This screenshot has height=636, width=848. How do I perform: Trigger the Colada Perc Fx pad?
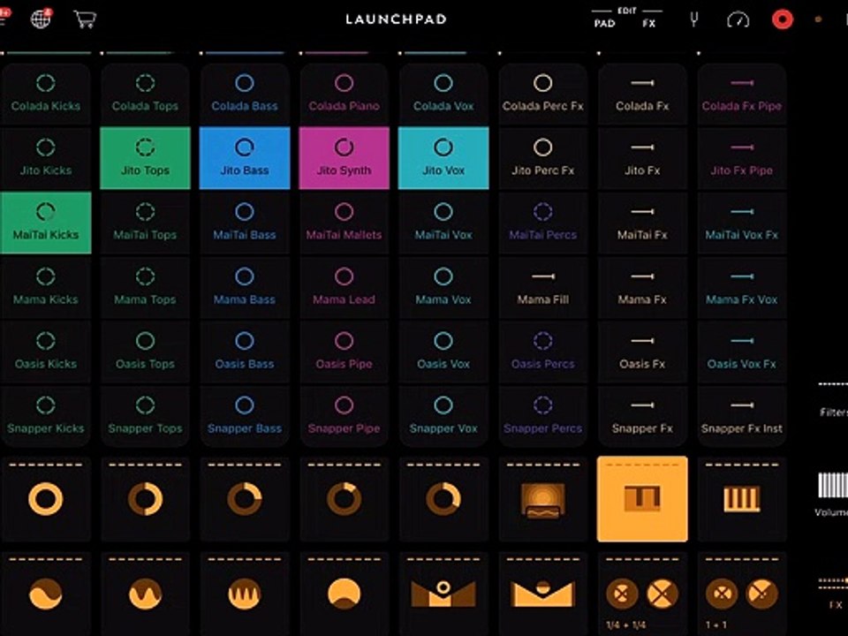coord(543,95)
